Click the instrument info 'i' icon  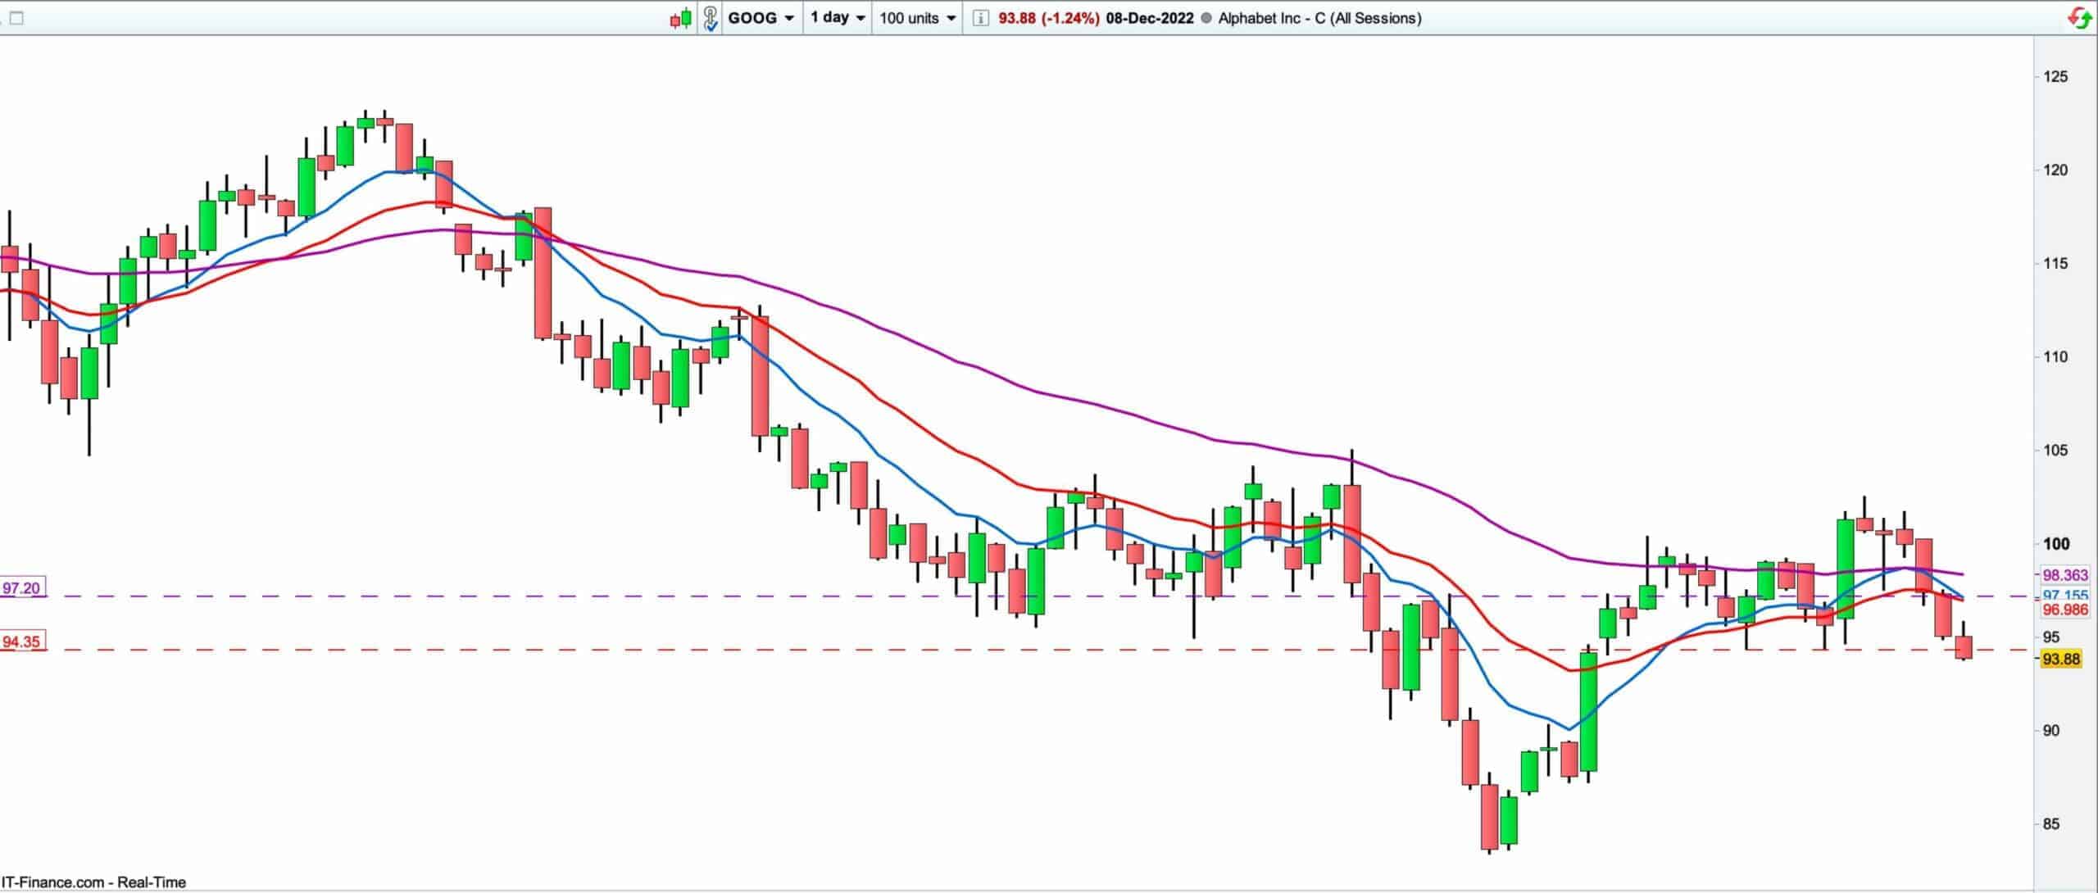pos(979,18)
